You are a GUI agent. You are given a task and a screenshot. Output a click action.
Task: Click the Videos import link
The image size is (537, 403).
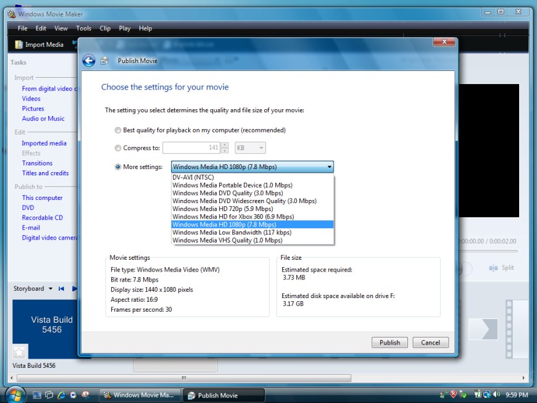[x=31, y=99]
